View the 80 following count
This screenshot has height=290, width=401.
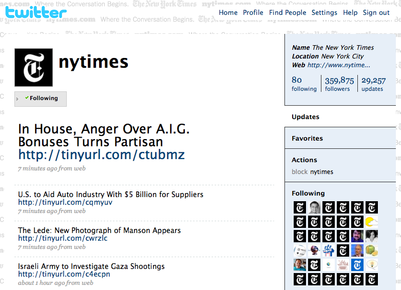click(x=304, y=84)
